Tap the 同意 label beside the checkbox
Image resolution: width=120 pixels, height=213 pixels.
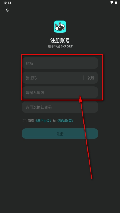click(31, 121)
